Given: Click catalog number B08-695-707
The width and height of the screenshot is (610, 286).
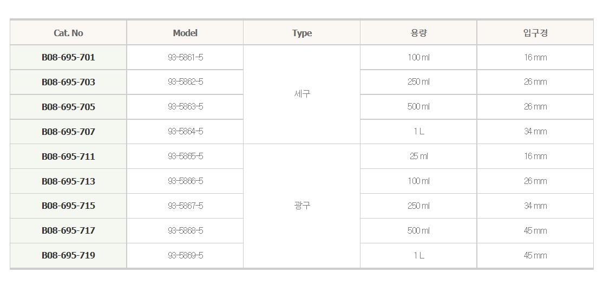Looking at the screenshot, I should pos(68,132).
